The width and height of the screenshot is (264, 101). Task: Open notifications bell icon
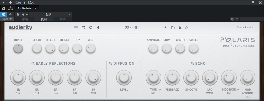tap(187, 28)
